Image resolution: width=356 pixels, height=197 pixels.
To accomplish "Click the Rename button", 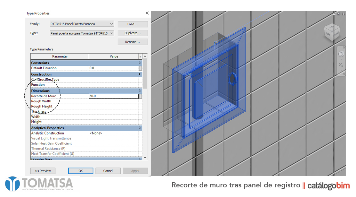I will [133, 42].
